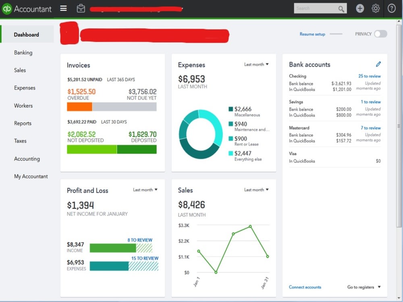Click the Everything else legend swatch

pyautogui.click(x=231, y=153)
